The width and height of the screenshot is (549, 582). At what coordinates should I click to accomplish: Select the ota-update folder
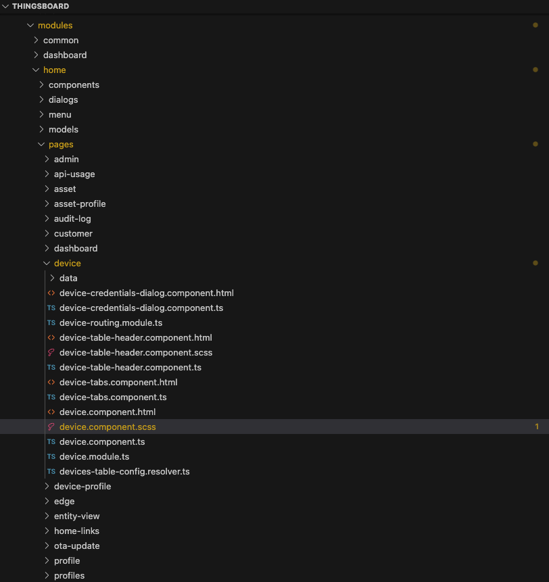tap(76, 546)
